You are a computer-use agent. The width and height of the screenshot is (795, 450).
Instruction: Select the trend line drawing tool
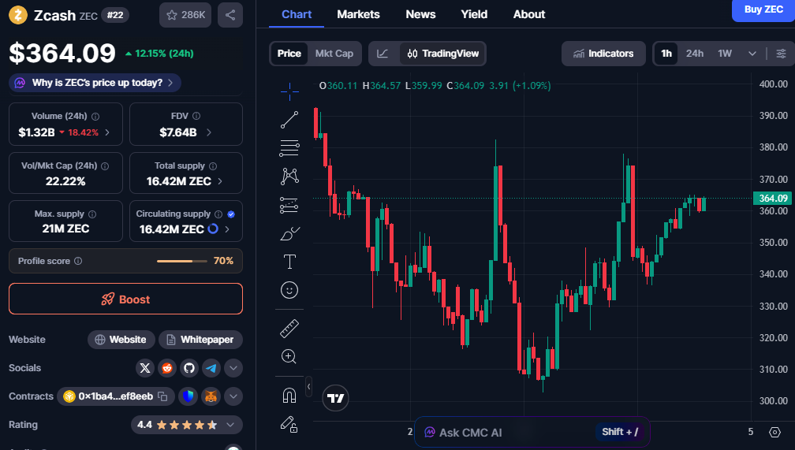[289, 120]
